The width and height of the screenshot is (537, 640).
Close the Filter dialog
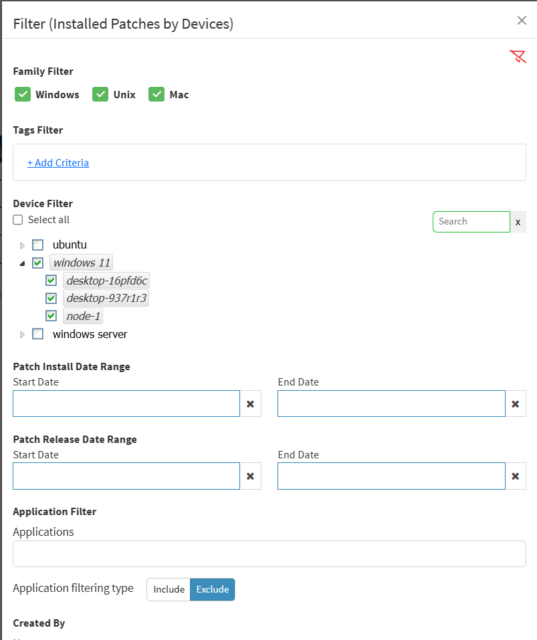522,20
